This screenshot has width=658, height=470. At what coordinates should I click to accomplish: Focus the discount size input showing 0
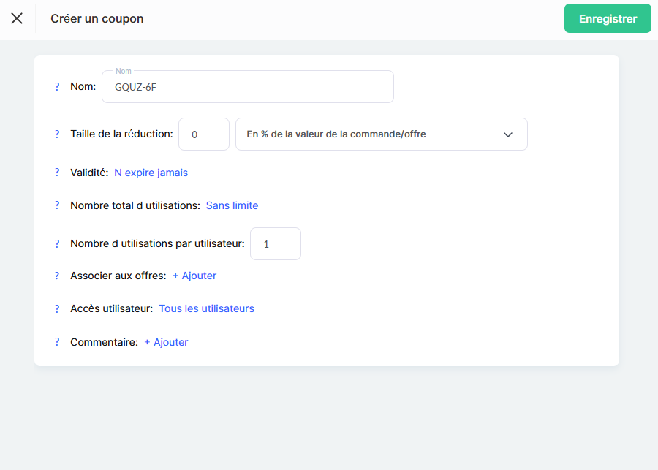pyautogui.click(x=203, y=134)
